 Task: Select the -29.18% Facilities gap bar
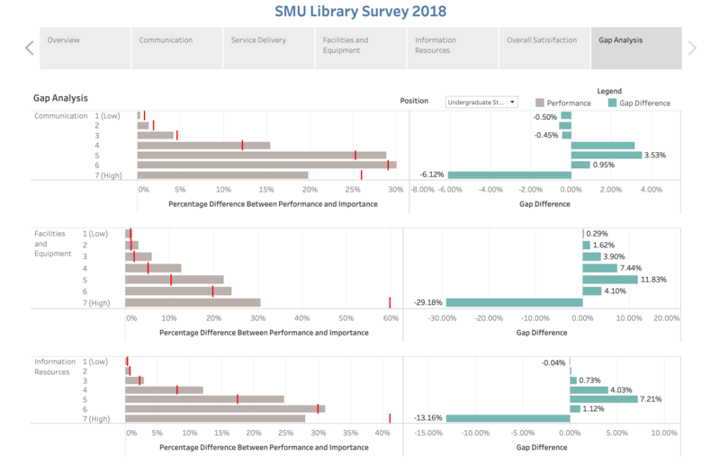(514, 302)
